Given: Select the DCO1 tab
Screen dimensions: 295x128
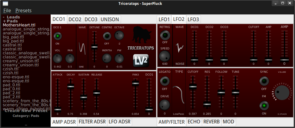Looking at the screenshot, I should coord(59,19).
